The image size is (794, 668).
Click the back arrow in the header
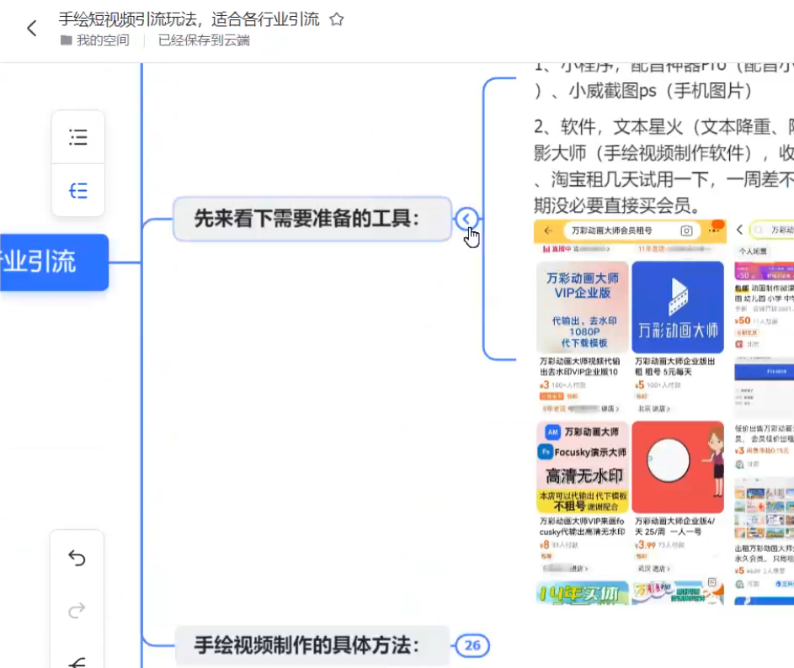(32, 29)
